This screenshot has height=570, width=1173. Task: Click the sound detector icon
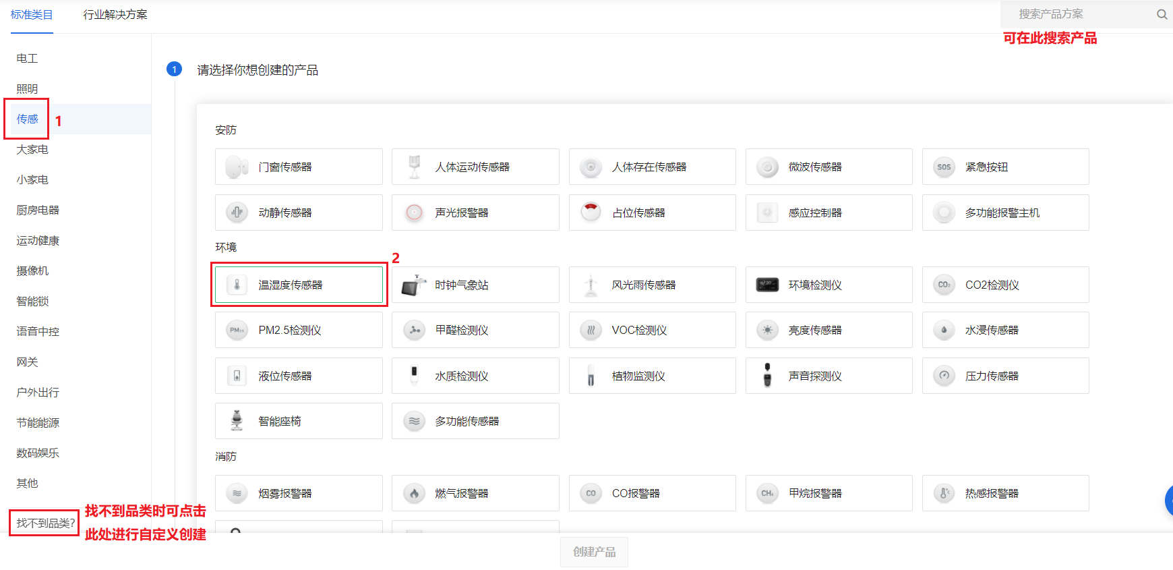tap(767, 376)
